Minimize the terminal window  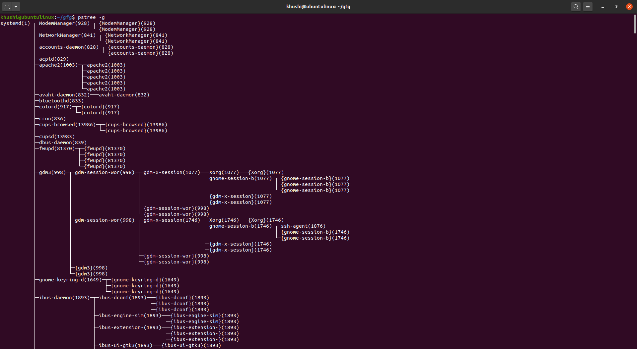[x=603, y=7]
